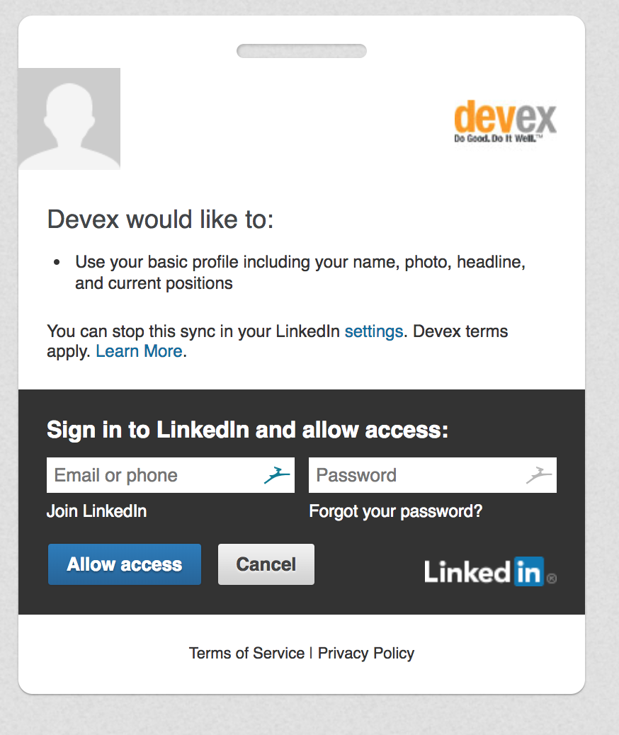Open the Learn More link
Viewport: 619px width, 735px height.
tap(139, 351)
